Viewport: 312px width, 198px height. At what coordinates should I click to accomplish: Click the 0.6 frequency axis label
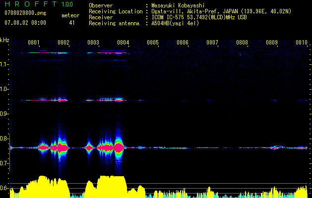coord(4,188)
